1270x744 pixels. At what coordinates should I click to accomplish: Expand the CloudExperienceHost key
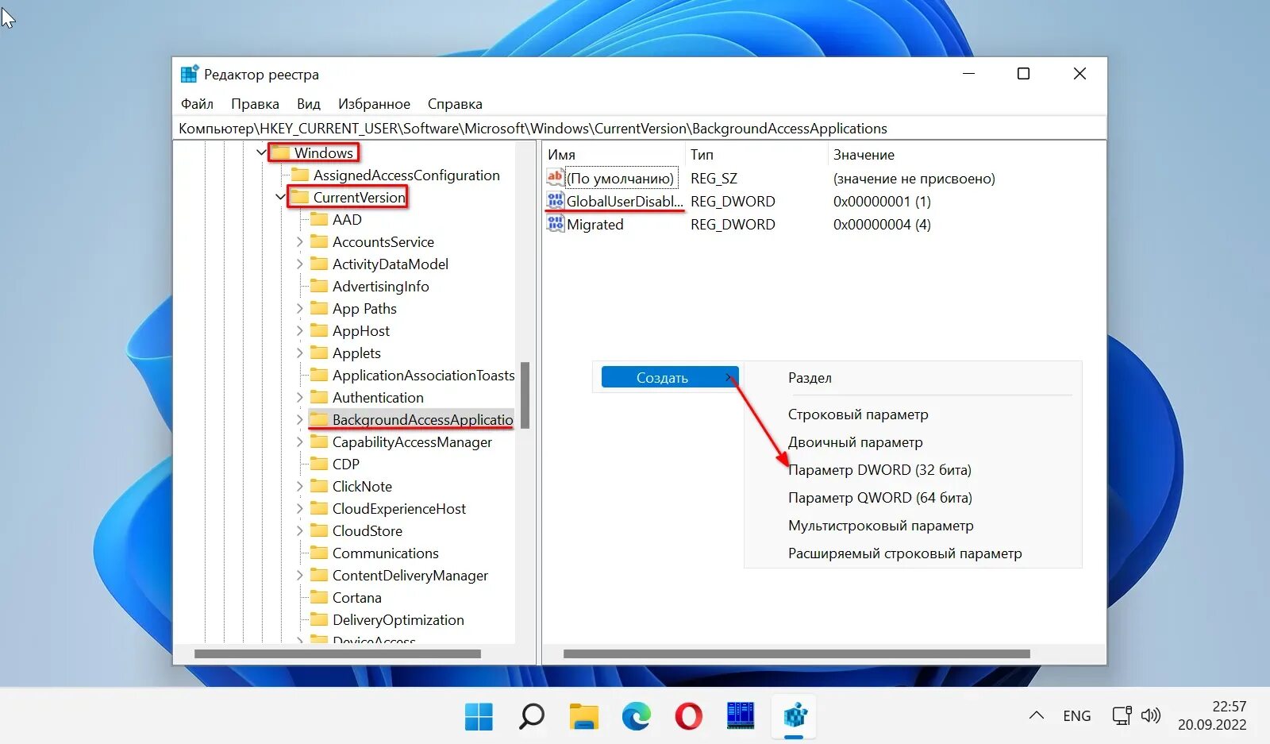[299, 508]
